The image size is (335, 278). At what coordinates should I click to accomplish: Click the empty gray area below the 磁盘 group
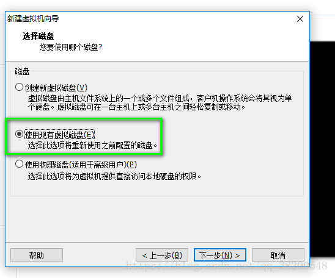[x=157, y=218]
